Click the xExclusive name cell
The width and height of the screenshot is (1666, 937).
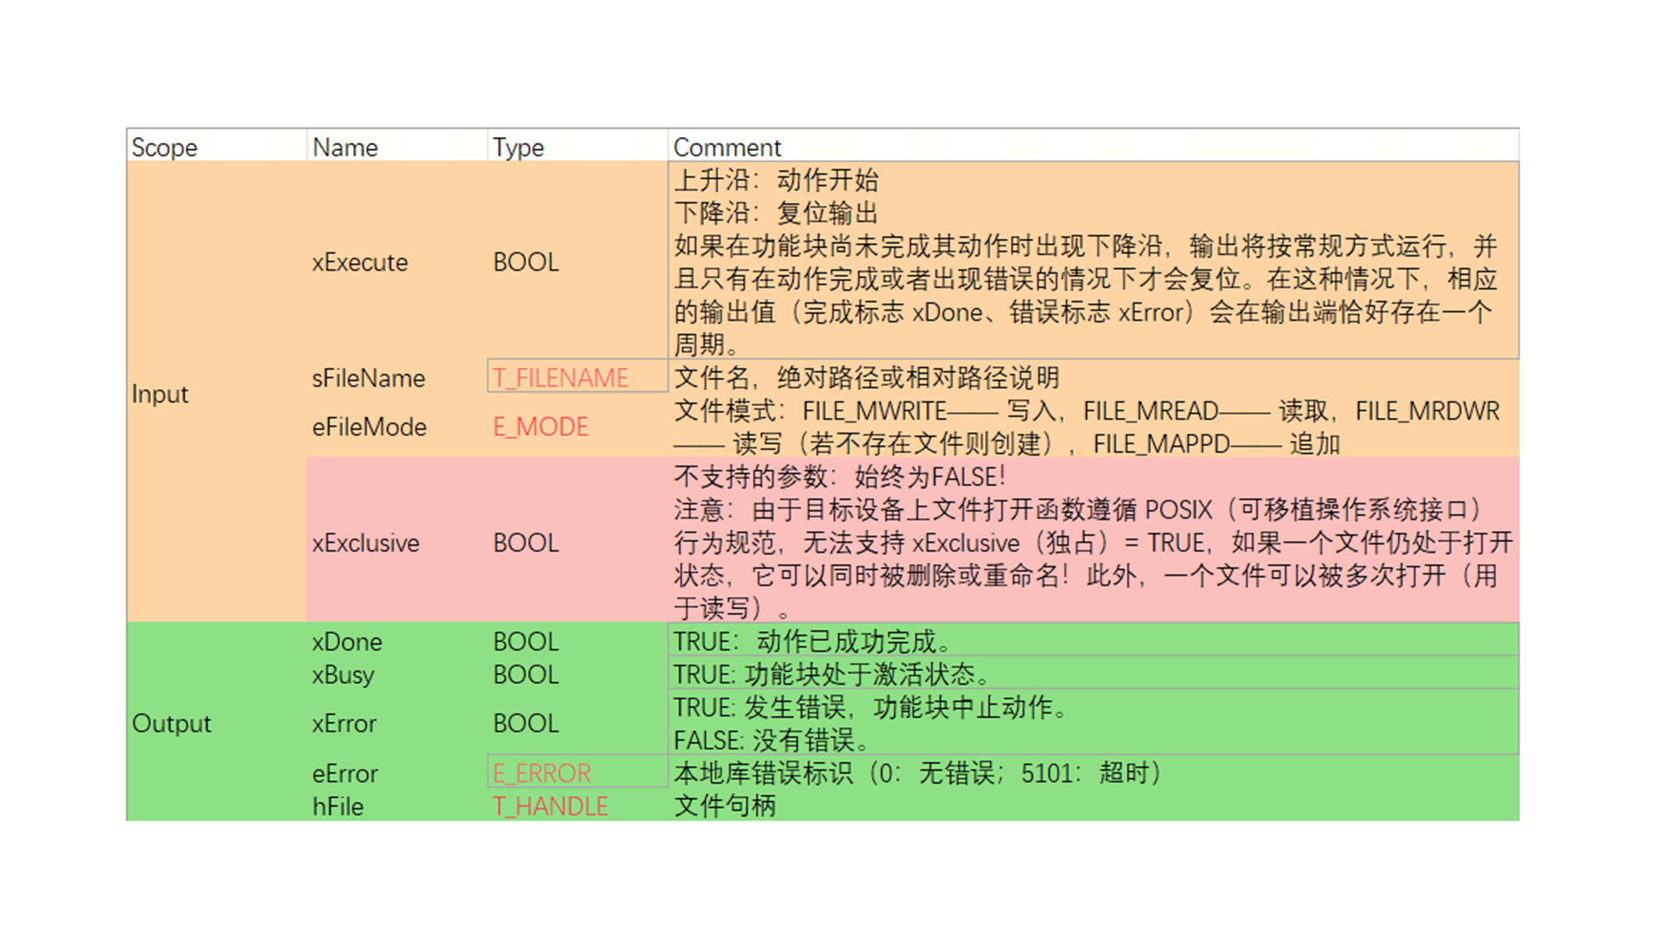[x=366, y=543]
